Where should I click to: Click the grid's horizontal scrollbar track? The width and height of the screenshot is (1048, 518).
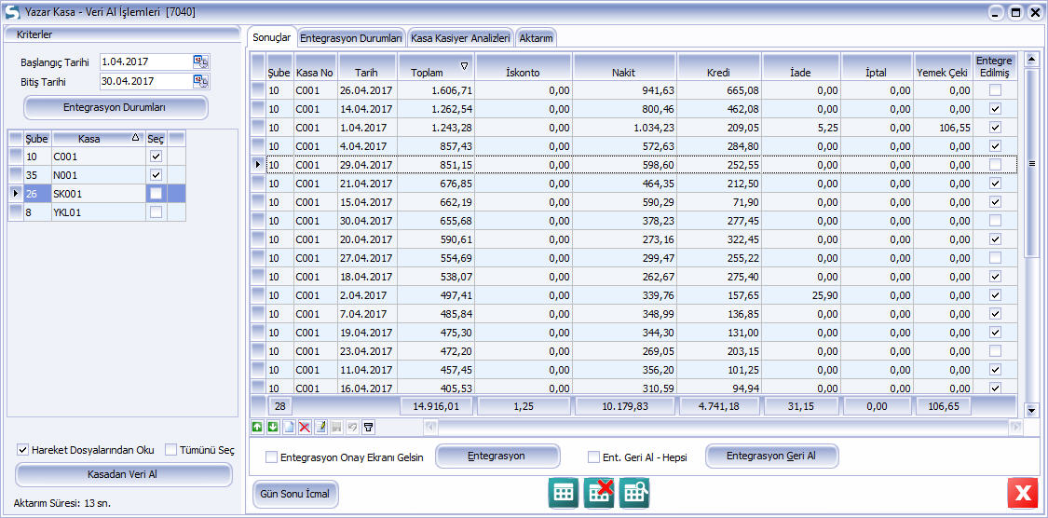click(x=717, y=427)
